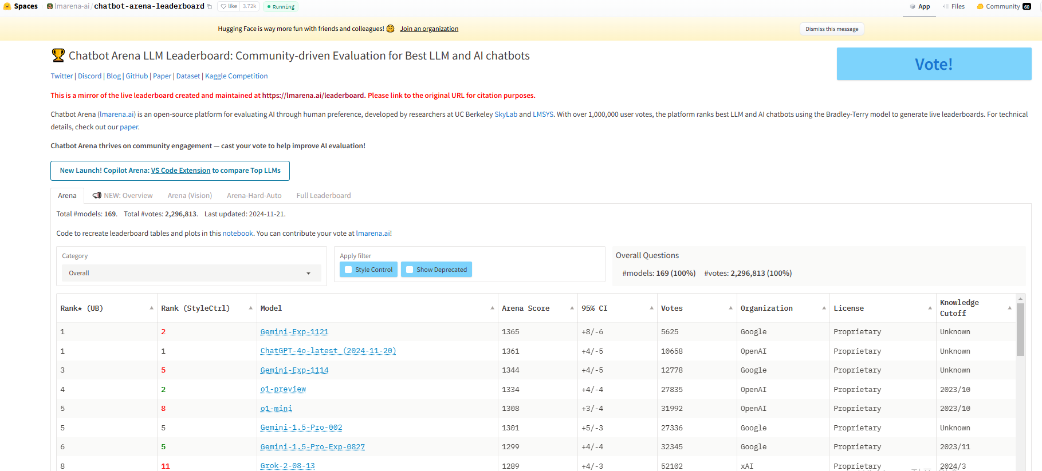Sort by Organization column header arrow
The height and width of the screenshot is (471, 1042).
pos(824,308)
